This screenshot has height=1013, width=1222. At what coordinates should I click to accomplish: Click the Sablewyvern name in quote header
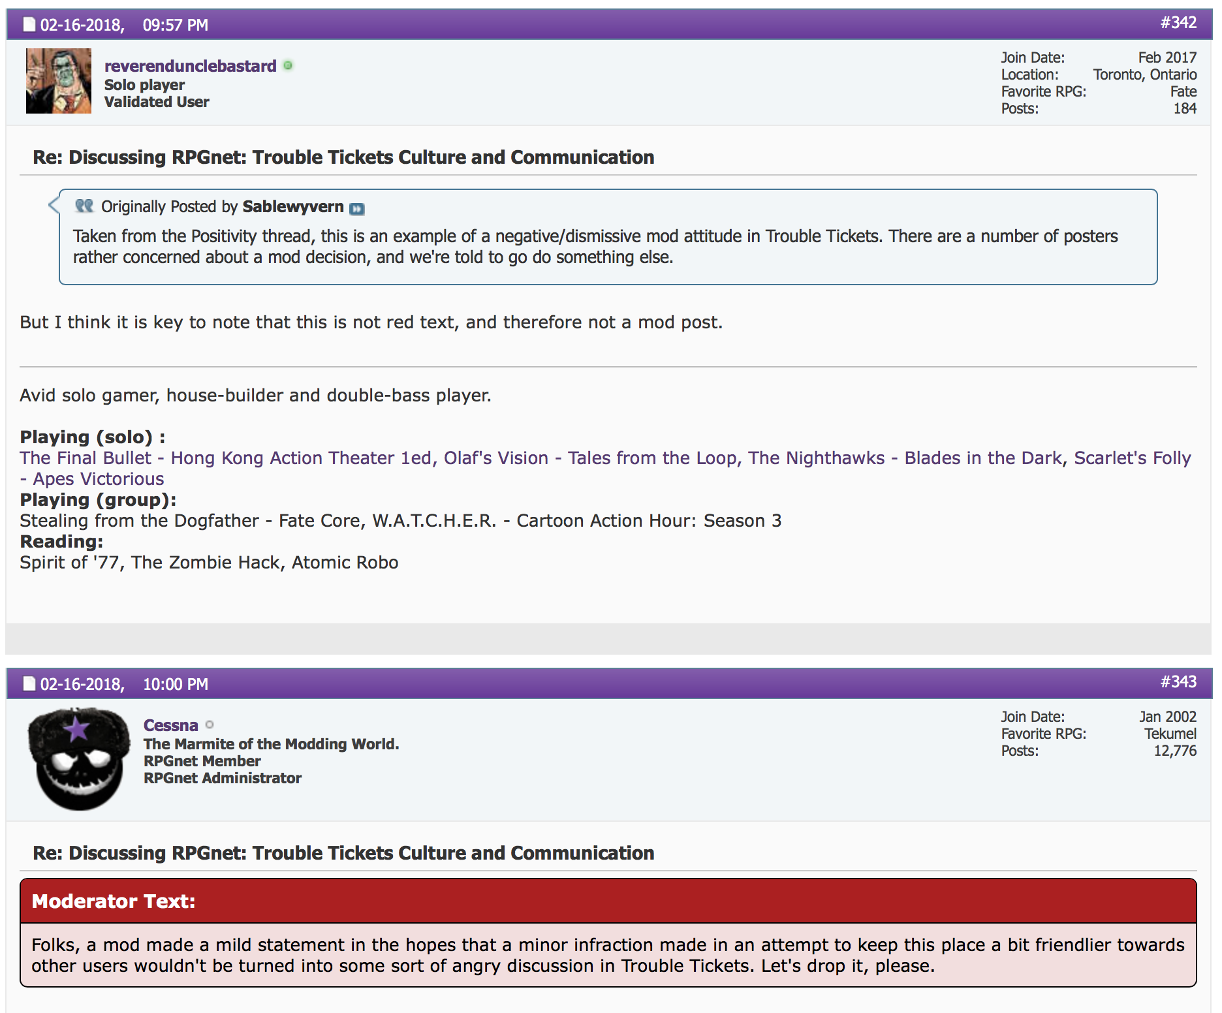[293, 207]
